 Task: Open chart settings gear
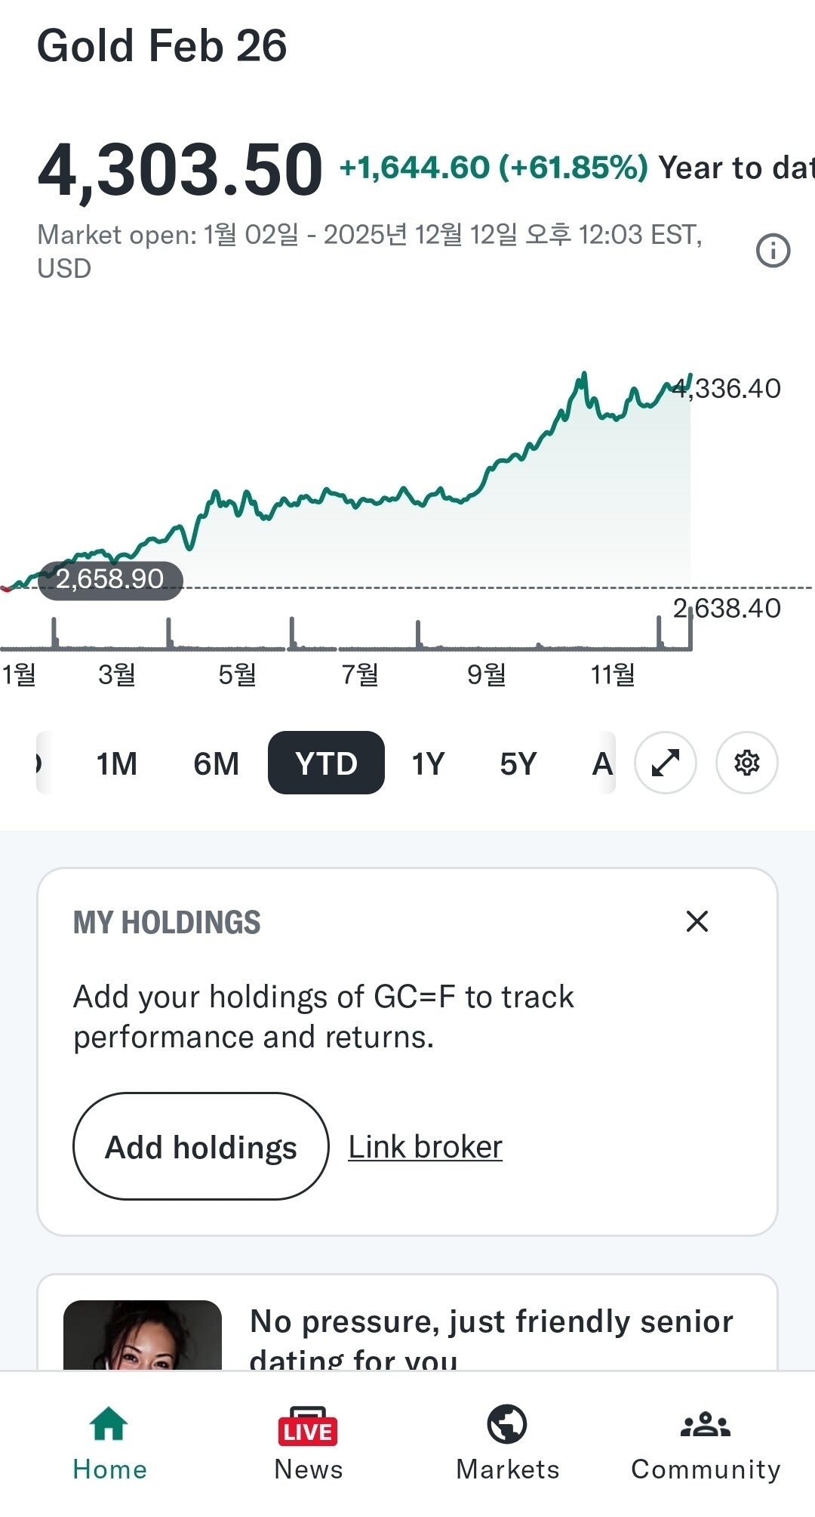(x=746, y=763)
